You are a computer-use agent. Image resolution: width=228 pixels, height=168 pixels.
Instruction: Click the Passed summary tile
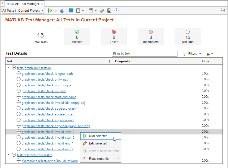pos(77,37)
